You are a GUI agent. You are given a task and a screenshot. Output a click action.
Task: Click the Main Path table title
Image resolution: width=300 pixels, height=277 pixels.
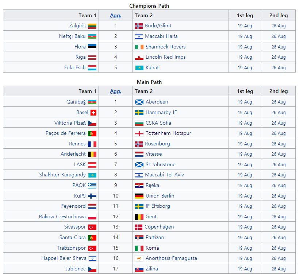click(x=149, y=82)
